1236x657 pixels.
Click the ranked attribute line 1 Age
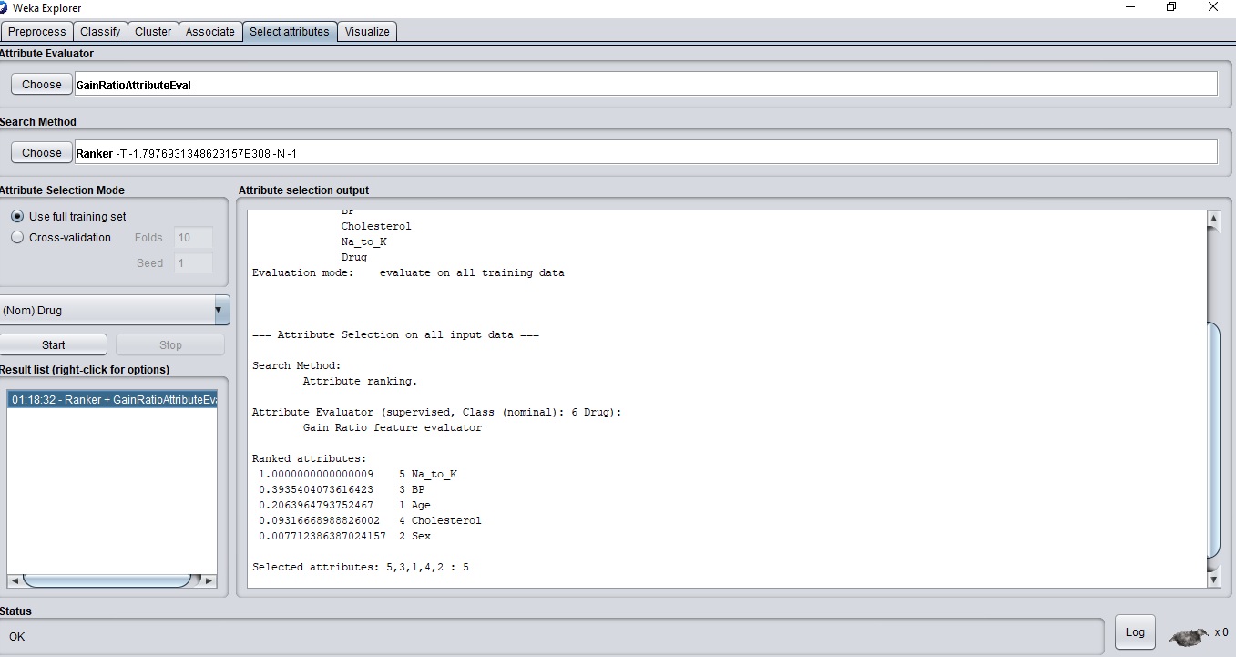pos(344,505)
